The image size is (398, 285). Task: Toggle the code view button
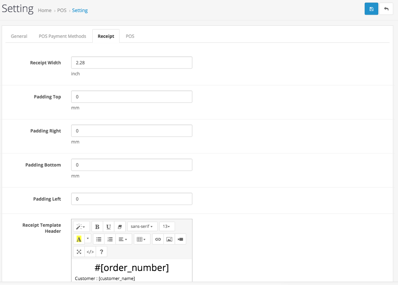point(90,252)
